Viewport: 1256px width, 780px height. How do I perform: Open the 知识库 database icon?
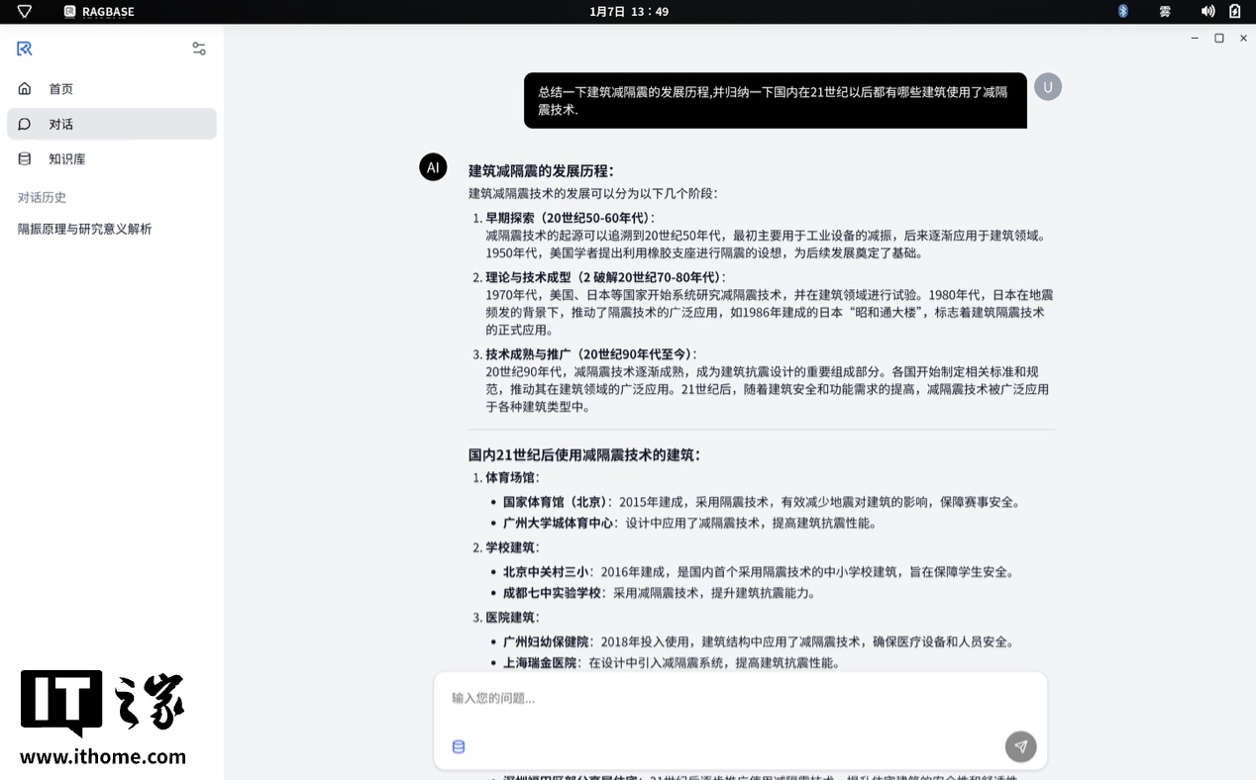tap(25, 158)
